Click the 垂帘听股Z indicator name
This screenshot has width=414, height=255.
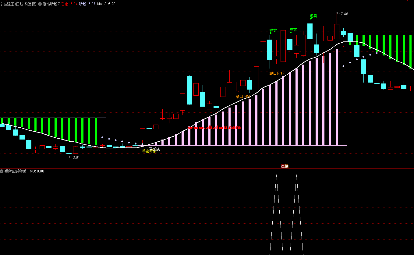[51, 4]
